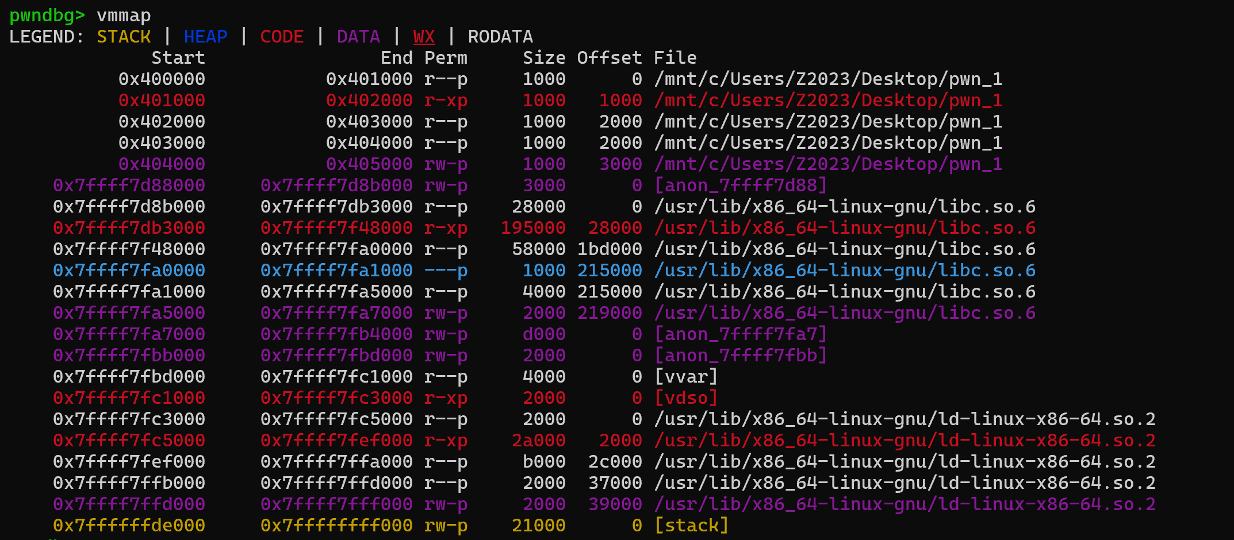Click red libc.so.6 file path
The image size is (1234, 540).
[x=845, y=228]
